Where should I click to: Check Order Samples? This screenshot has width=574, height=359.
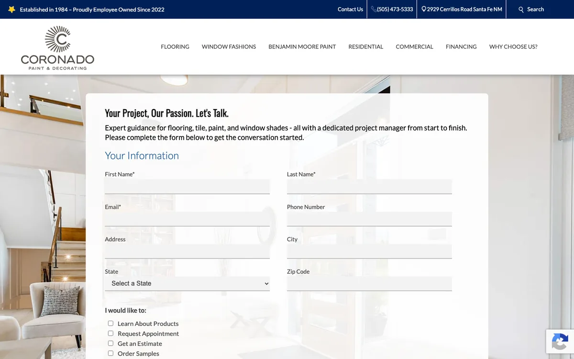pyautogui.click(x=110, y=353)
